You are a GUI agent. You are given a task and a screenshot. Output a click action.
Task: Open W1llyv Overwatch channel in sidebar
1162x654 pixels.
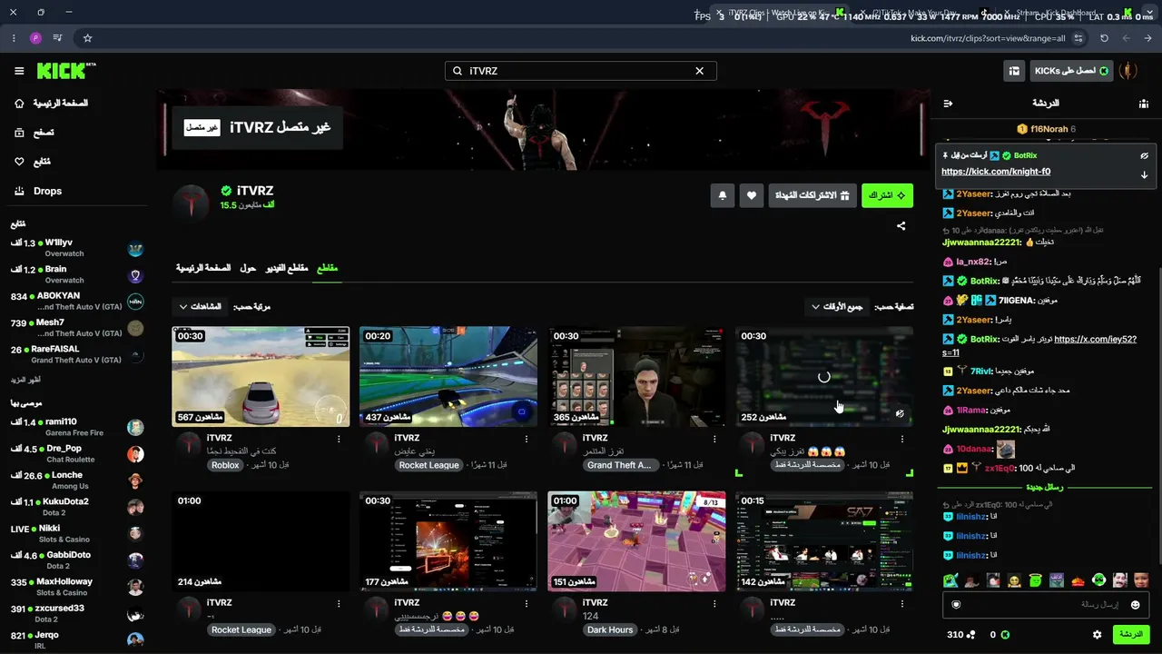77,249
